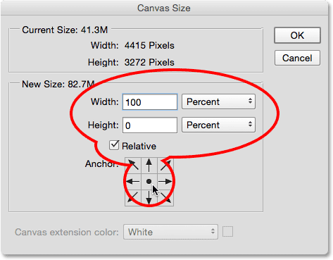333x260 pixels.
Task: Click into the Height input field
Action: point(150,125)
